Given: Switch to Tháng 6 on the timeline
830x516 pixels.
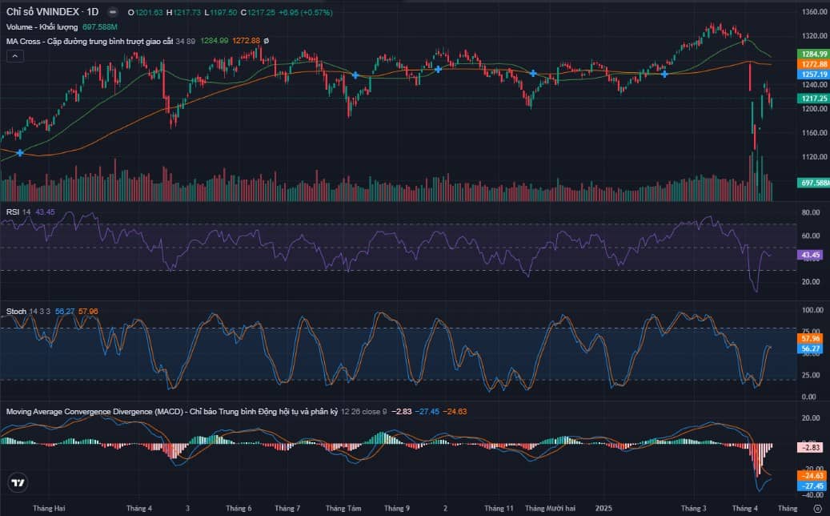Looking at the screenshot, I should (238, 508).
